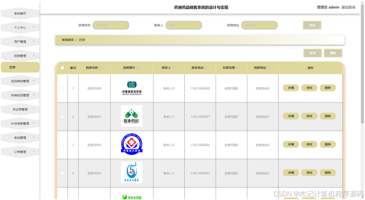Sort by 药房名称 column arrows

pos(101,68)
